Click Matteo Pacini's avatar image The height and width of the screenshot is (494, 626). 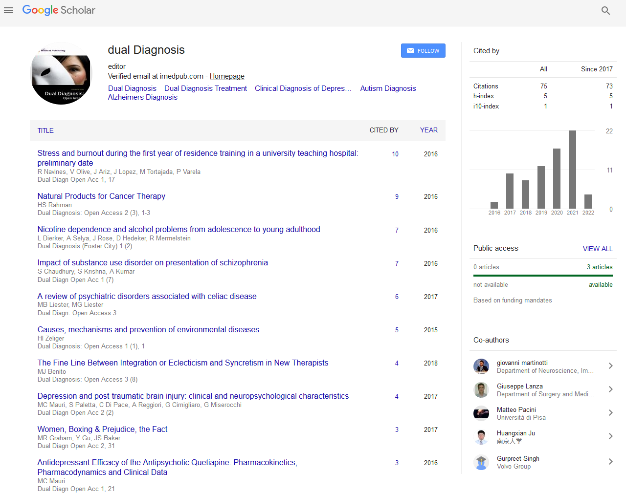click(481, 413)
